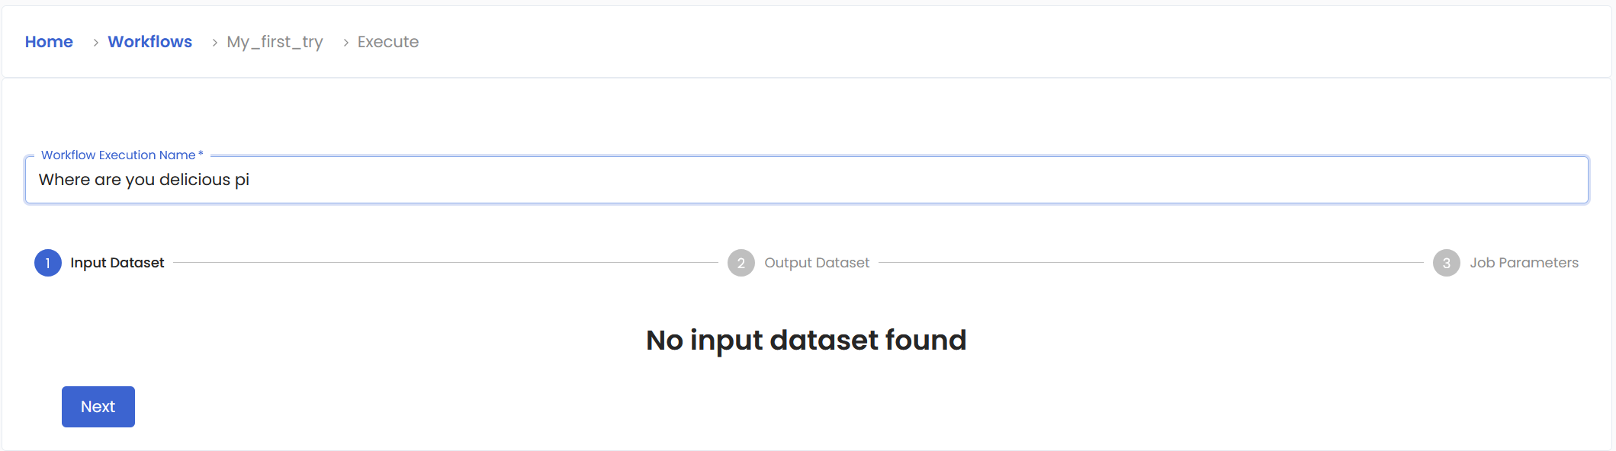Viewport: 1616px width, 451px height.
Task: Click the Execute breadcrumb item
Action: pyautogui.click(x=387, y=42)
